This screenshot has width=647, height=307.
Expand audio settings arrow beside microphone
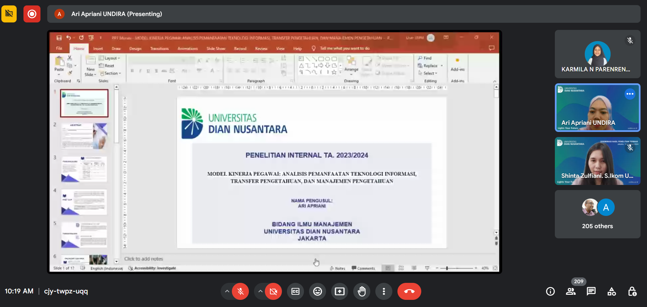point(227,291)
